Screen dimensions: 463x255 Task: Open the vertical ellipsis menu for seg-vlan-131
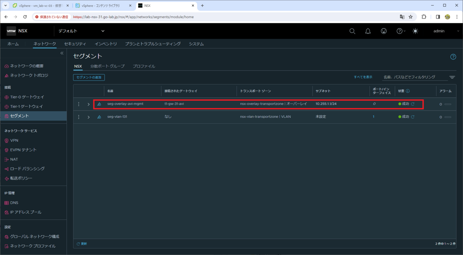pyautogui.click(x=79, y=116)
